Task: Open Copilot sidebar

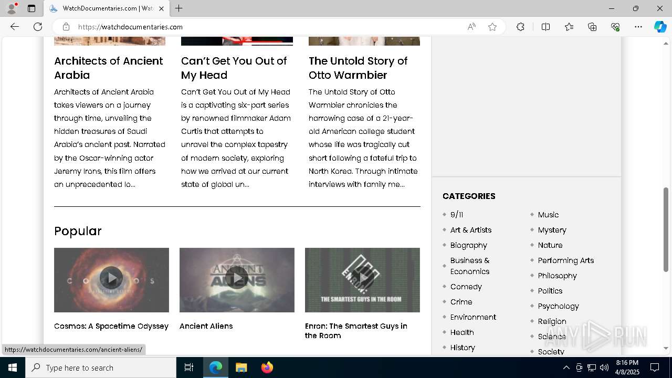Action: click(x=660, y=27)
